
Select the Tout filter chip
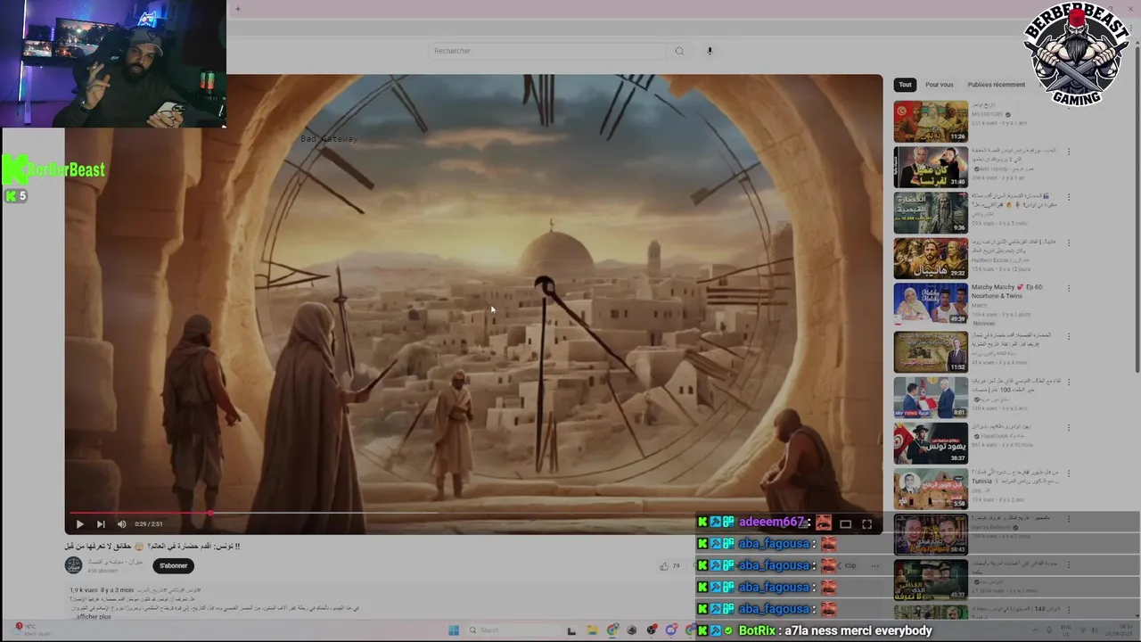pyautogui.click(x=905, y=85)
